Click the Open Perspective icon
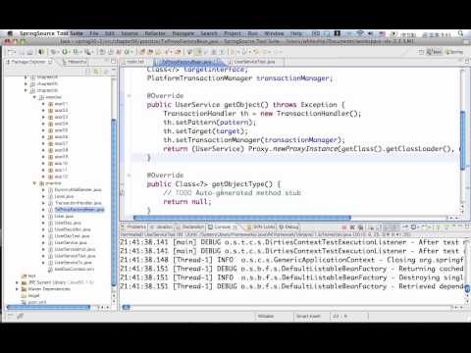 422,52
